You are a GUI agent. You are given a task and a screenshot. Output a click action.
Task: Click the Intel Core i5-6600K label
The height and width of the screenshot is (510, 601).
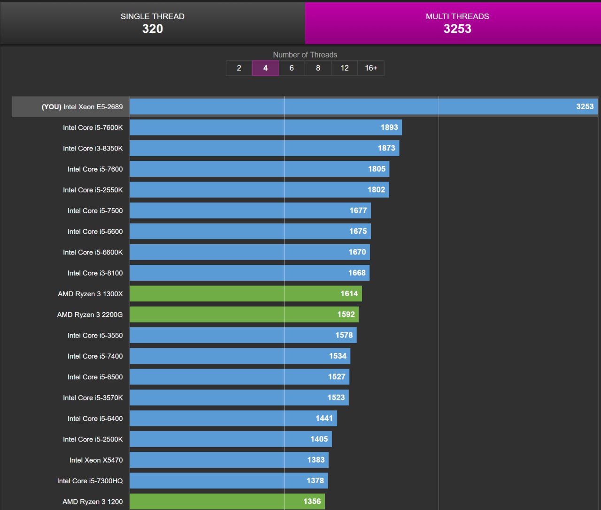pos(93,252)
